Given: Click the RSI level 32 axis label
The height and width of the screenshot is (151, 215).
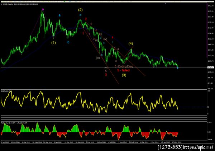Looking at the screenshot, I should (x=208, y=107).
